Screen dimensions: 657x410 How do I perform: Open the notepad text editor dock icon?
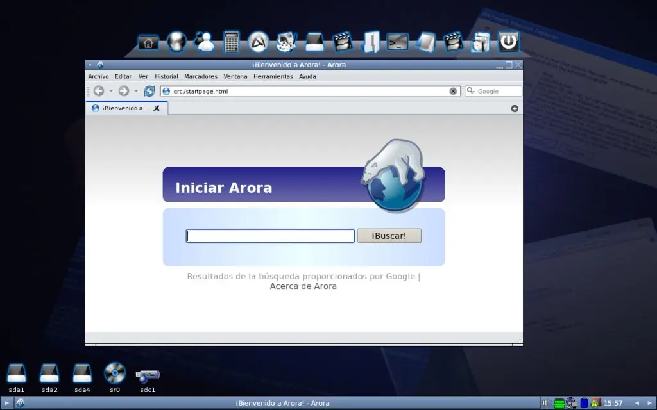click(425, 42)
